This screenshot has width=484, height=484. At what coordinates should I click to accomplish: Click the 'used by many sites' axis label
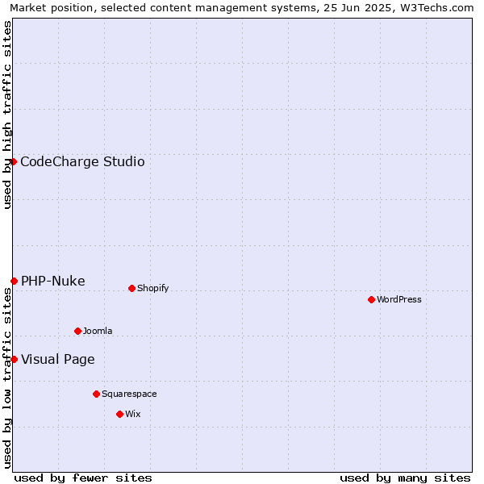pos(405,478)
